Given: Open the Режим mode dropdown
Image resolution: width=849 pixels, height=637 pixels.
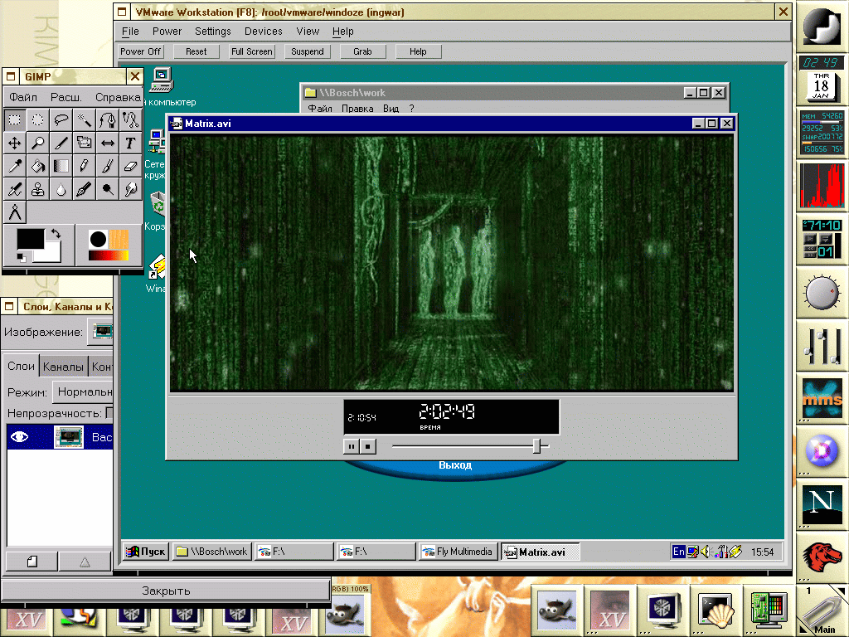Looking at the screenshot, I should click(83, 391).
